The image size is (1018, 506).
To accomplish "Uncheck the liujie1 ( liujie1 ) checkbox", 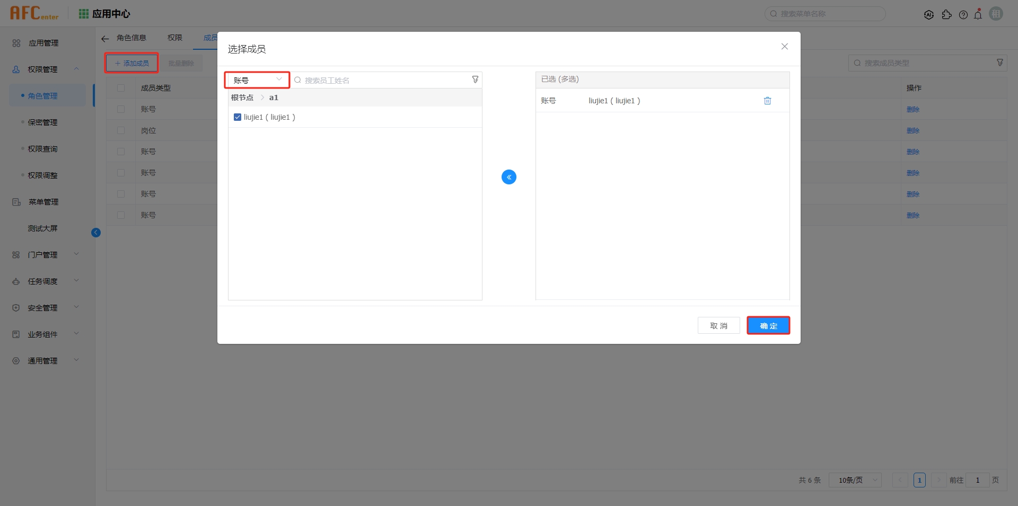I will pos(237,117).
